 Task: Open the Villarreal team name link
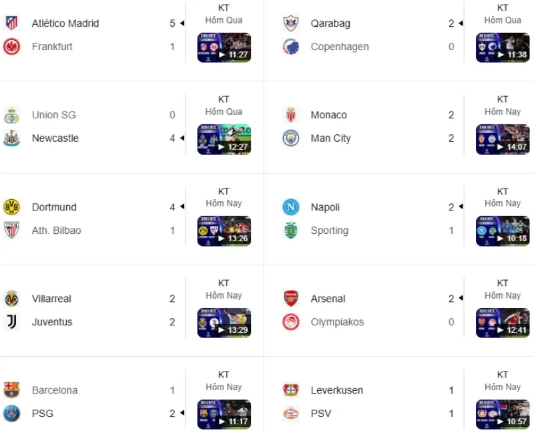[51, 299]
